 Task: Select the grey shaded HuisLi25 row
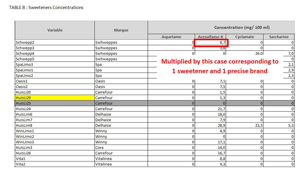pos(56,103)
